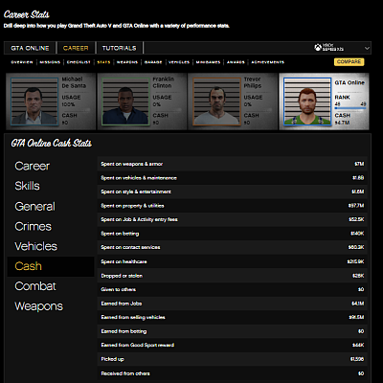Click the 'Earned from betting' row

tap(233, 331)
